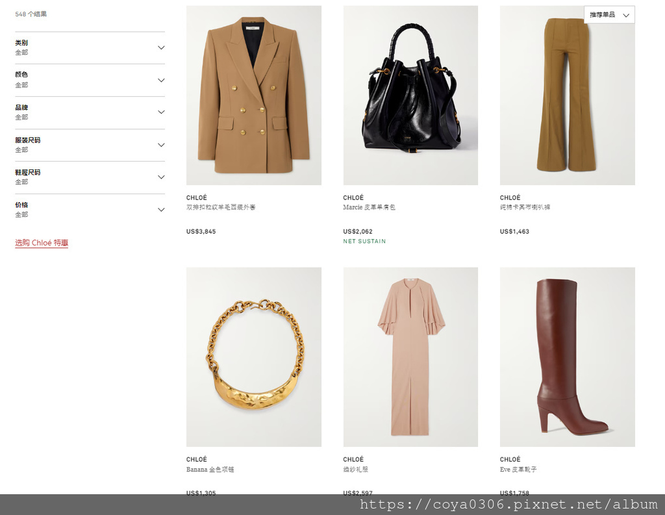Open the 推荐单品 sort dropdown
Screen dimensions: 665x515
[x=609, y=15]
